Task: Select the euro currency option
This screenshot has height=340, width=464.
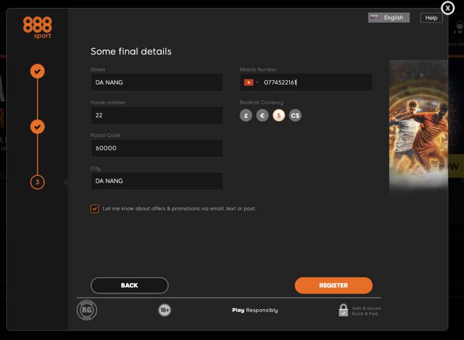Action: (262, 115)
